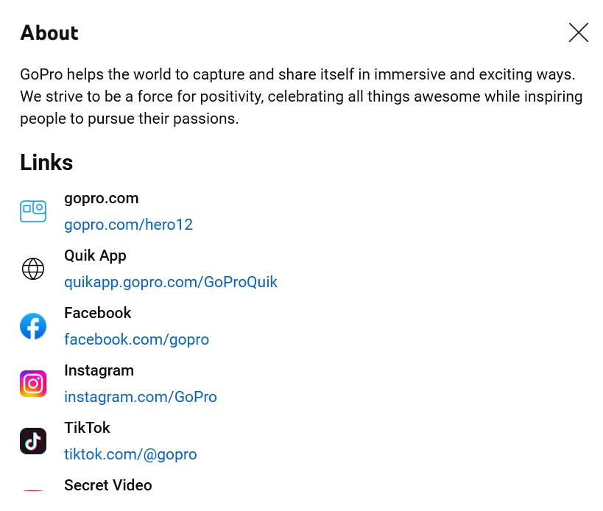603x511 pixels.
Task: Close the About dialog
Action: pos(578,32)
